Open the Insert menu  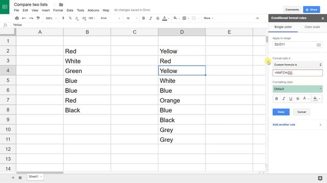point(45,10)
